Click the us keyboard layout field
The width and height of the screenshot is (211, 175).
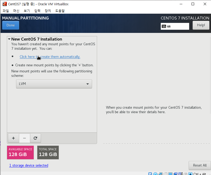click(175, 26)
